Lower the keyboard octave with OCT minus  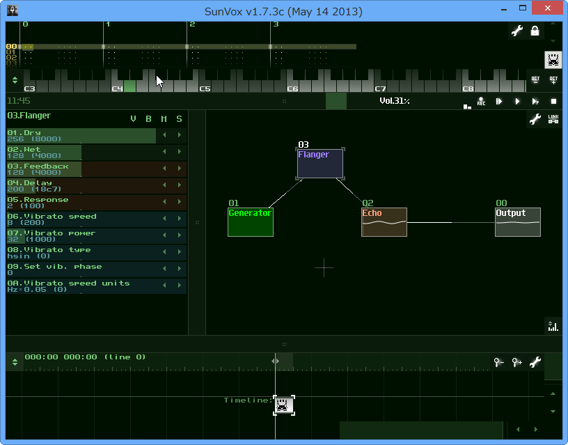pyautogui.click(x=535, y=80)
